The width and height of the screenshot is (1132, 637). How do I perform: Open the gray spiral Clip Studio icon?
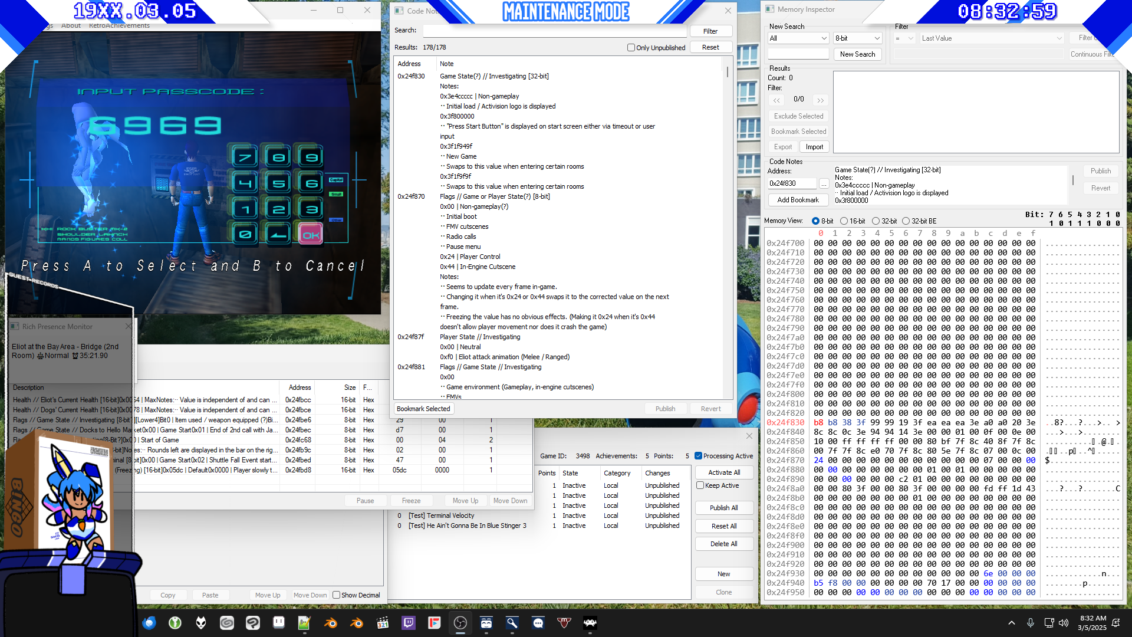[x=227, y=623]
